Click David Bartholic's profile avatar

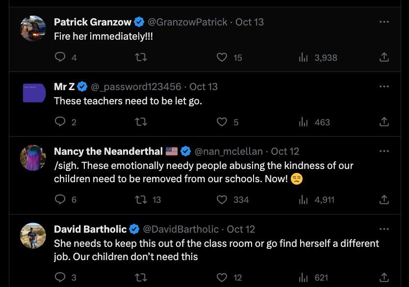pos(33,236)
